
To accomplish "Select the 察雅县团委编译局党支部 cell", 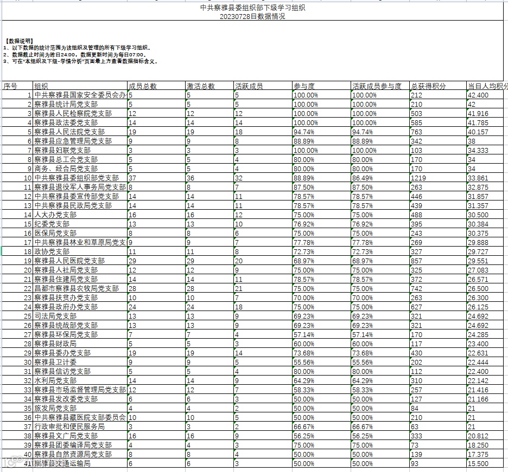I will (80, 445).
